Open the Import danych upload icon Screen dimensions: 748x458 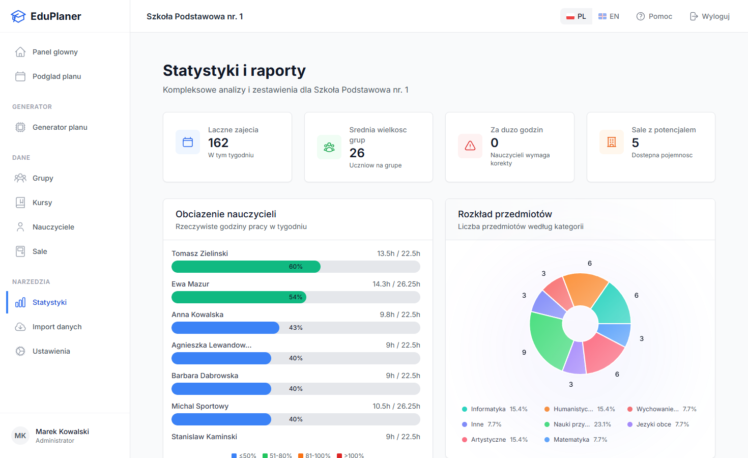[20, 326]
